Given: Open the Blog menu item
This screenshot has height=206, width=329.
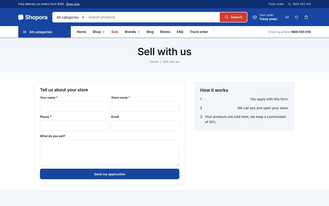Looking at the screenshot, I should tap(150, 32).
